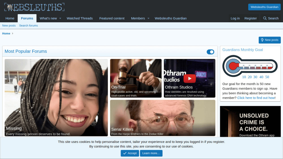This screenshot has height=159, width=283.
Task: Open the Serial Killers forum tile
Action: tap(163, 118)
